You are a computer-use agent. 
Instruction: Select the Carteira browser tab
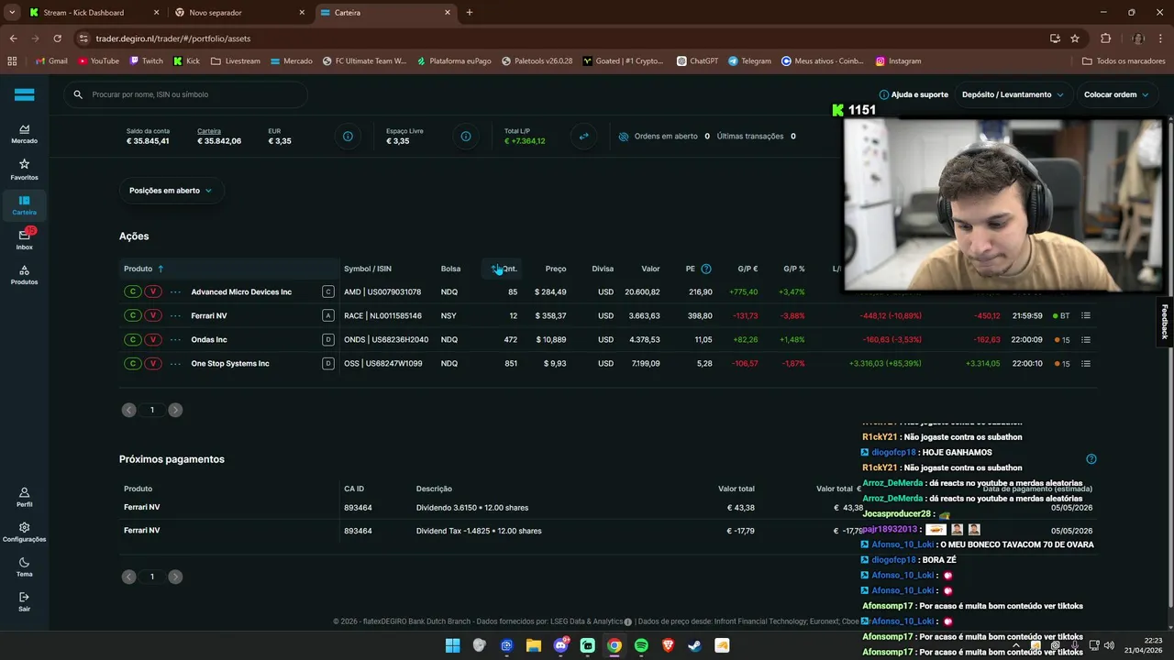point(385,13)
